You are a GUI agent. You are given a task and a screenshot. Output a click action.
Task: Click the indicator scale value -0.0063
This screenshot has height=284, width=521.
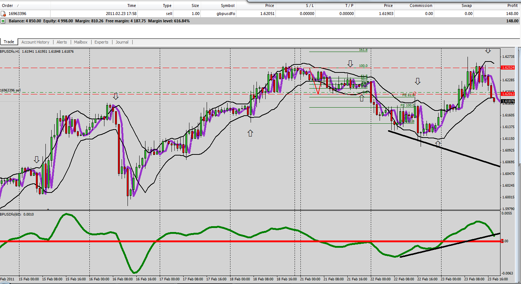[x=507, y=273]
